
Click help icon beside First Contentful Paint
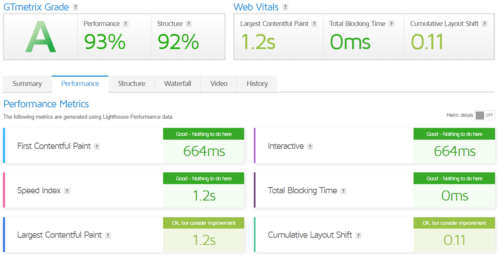coord(97,146)
